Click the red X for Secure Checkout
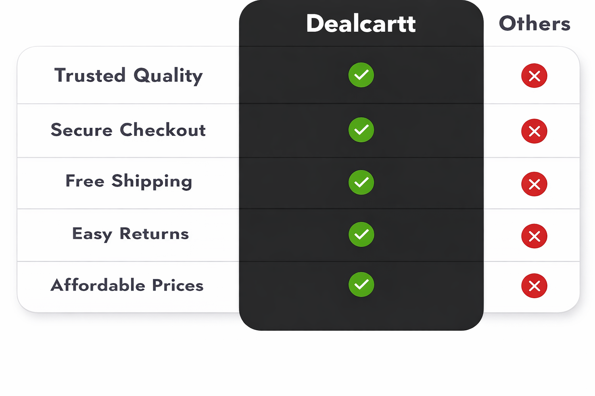 tap(534, 131)
